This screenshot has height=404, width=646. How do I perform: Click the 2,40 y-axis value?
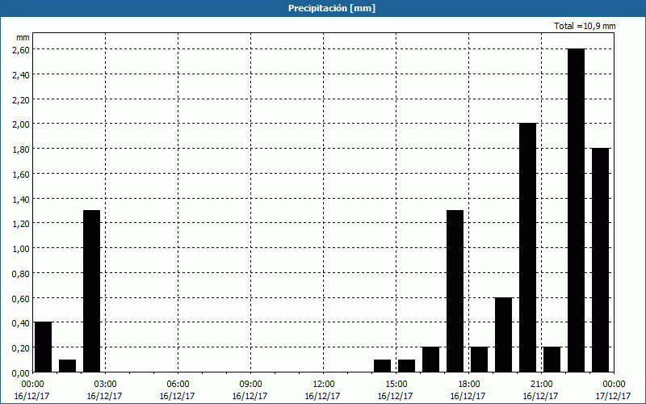coord(21,74)
